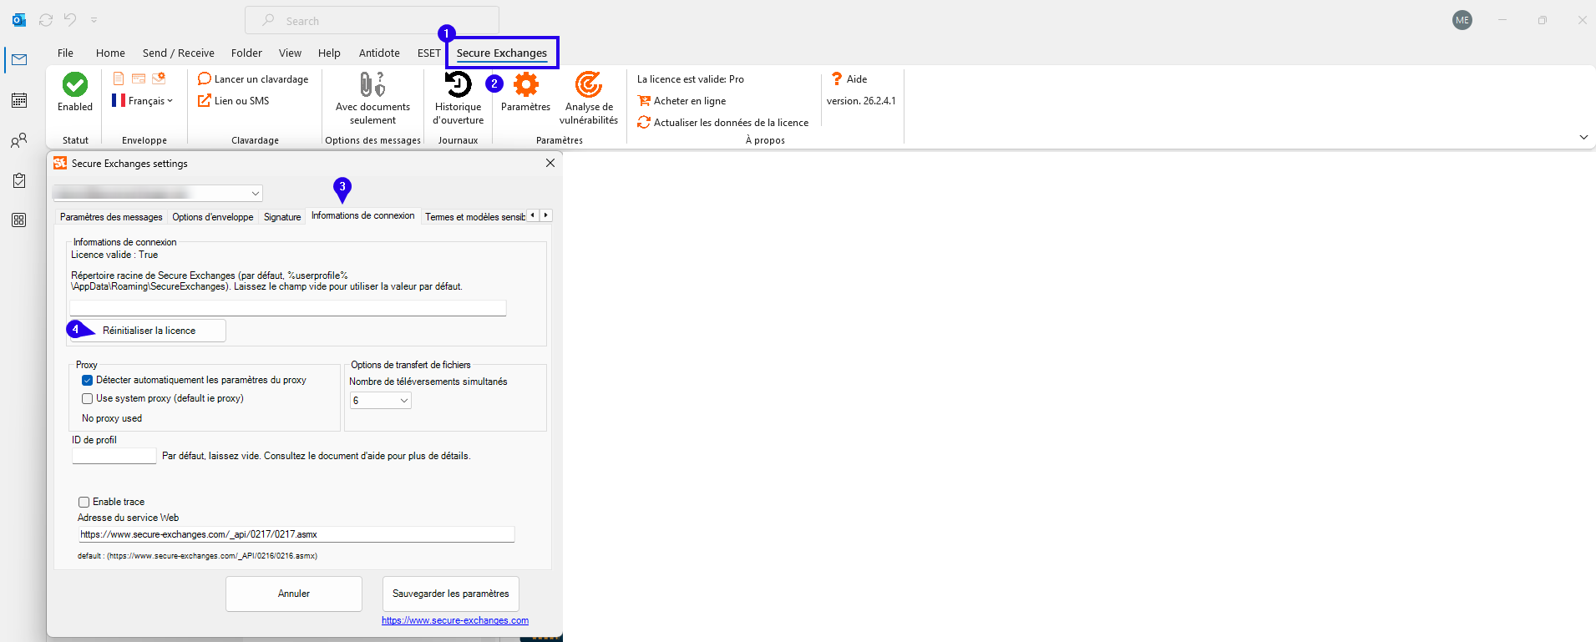Open Historique d'ouverture log

tap(459, 98)
